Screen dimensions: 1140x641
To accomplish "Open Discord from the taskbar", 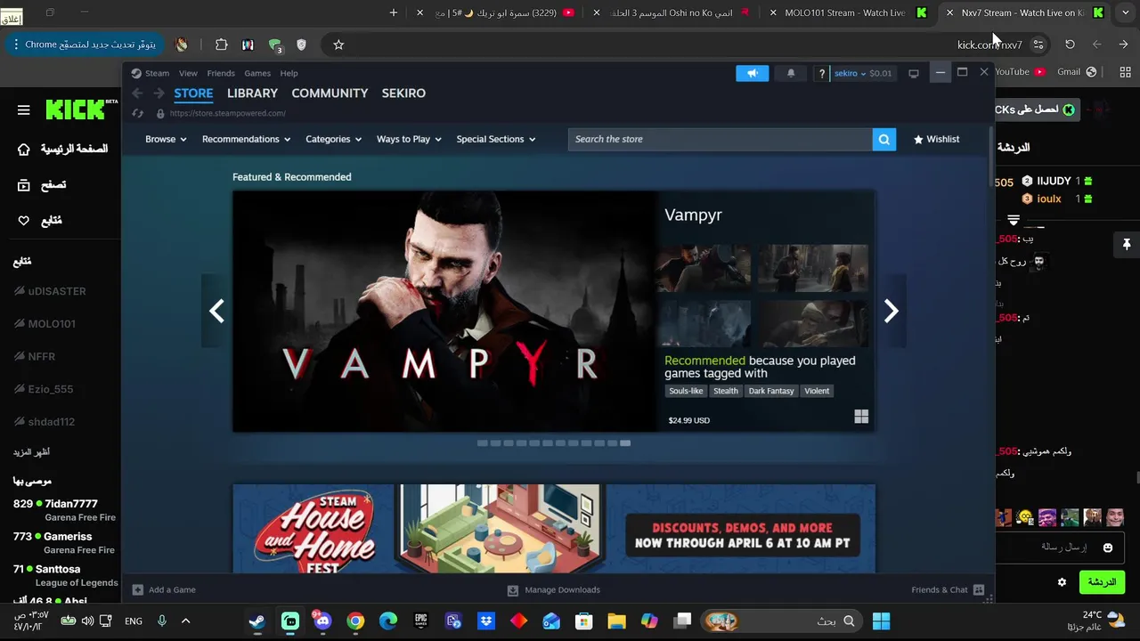I will click(322, 621).
